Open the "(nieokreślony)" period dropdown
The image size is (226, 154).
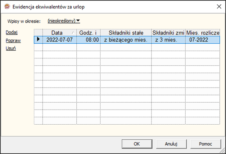tap(64, 21)
